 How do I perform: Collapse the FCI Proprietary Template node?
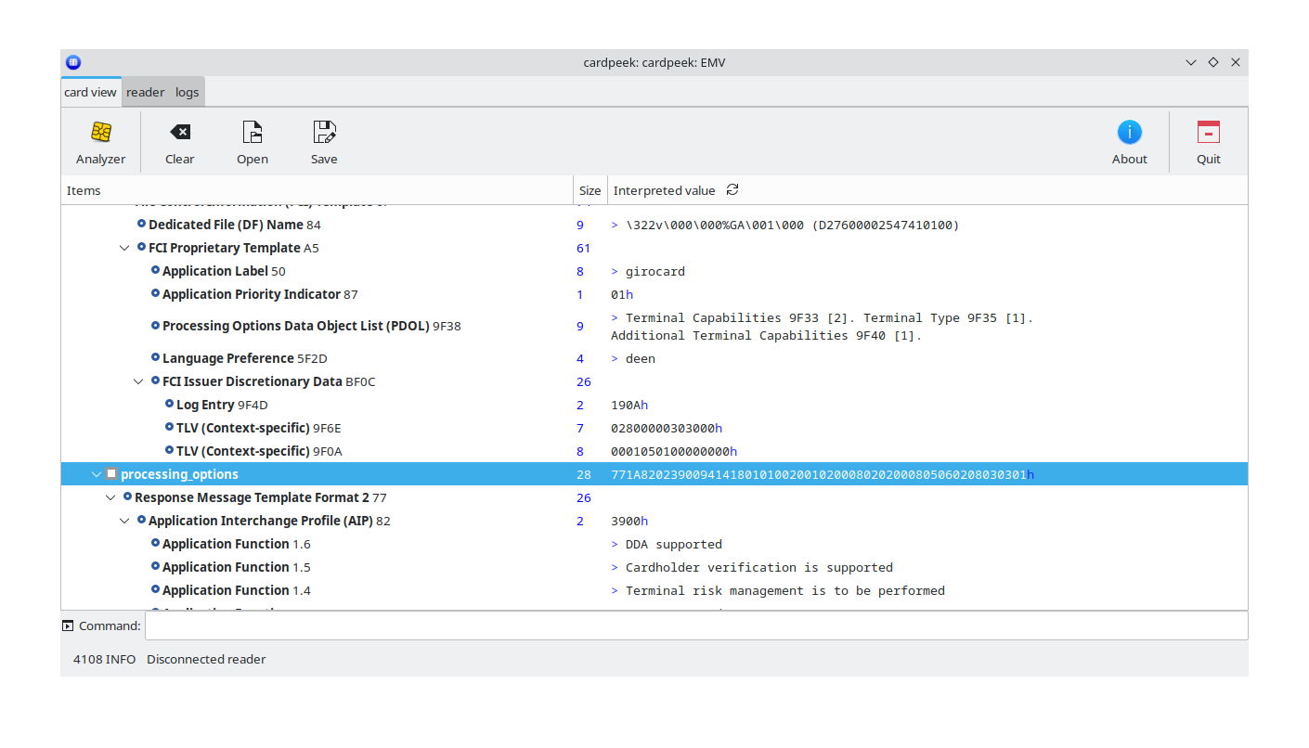tap(124, 249)
